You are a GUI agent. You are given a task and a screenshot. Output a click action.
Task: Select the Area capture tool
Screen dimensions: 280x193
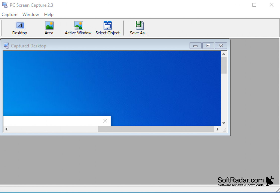[x=49, y=28]
